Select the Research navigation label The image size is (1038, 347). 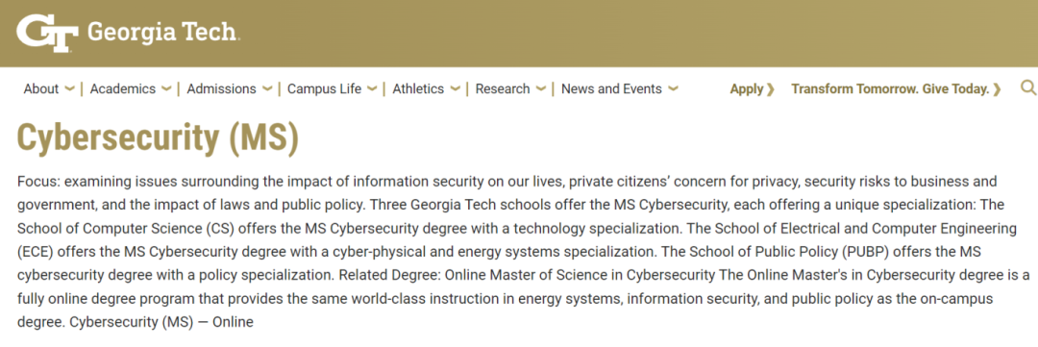point(503,88)
